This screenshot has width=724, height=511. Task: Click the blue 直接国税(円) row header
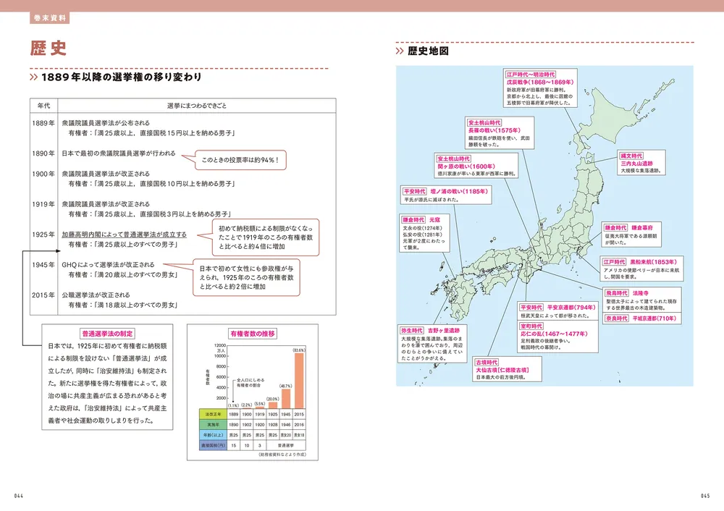(213, 446)
